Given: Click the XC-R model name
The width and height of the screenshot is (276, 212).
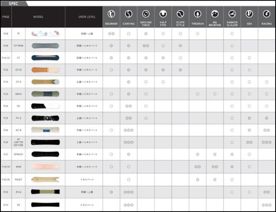Looking at the screenshot, I should click(x=19, y=130).
